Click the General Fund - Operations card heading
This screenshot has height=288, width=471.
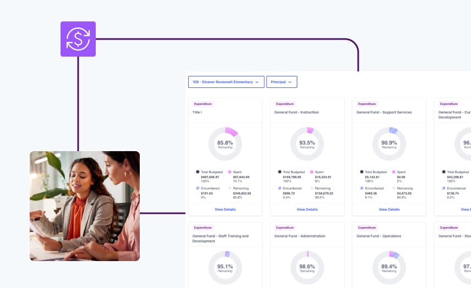tap(379, 236)
